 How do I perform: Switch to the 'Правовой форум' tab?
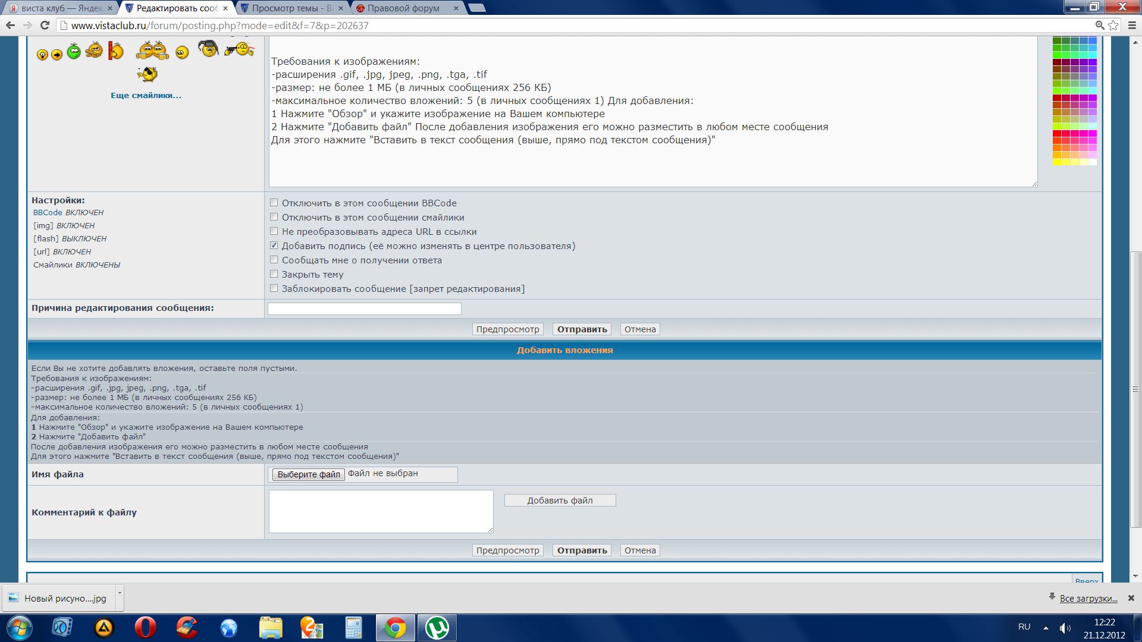tap(403, 8)
